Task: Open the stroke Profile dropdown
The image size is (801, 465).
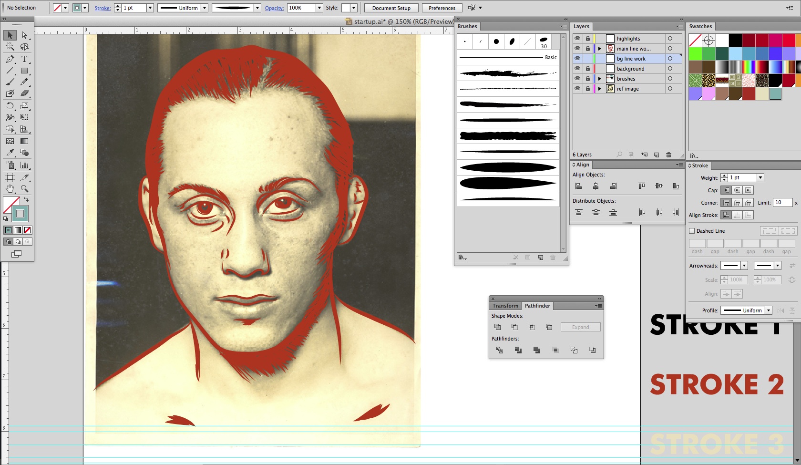Action: click(x=768, y=310)
